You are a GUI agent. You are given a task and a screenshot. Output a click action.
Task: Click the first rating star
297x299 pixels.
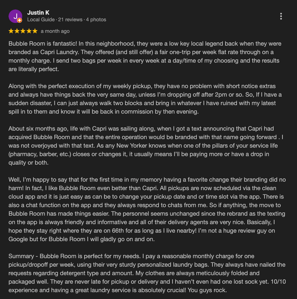tap(11, 31)
